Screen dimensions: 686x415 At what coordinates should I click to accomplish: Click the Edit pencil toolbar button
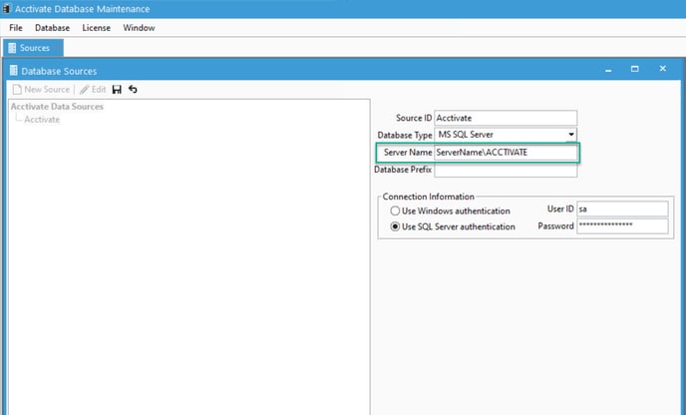tap(93, 90)
